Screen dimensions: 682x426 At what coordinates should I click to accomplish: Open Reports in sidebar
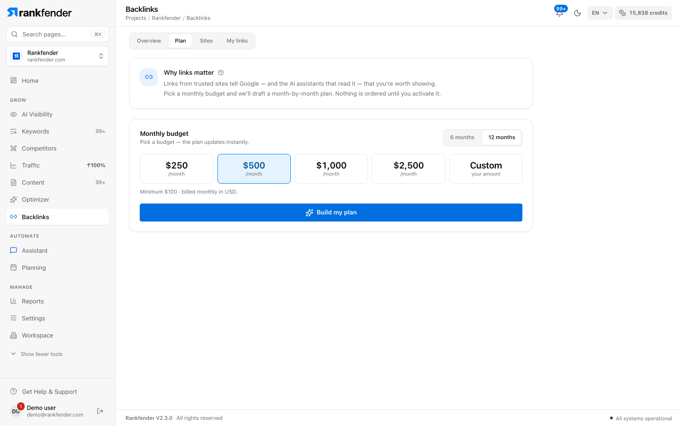[x=57, y=301]
